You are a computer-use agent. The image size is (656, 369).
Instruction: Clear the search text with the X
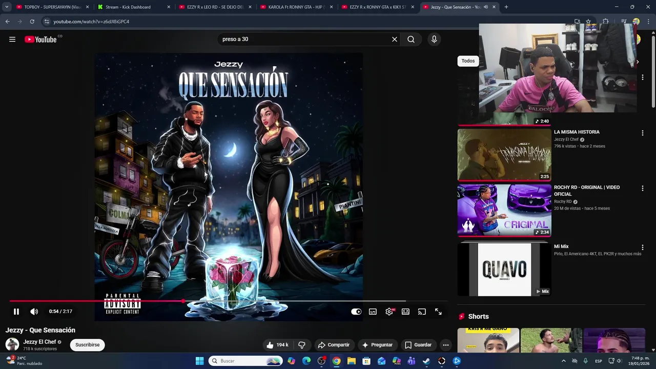pyautogui.click(x=395, y=39)
